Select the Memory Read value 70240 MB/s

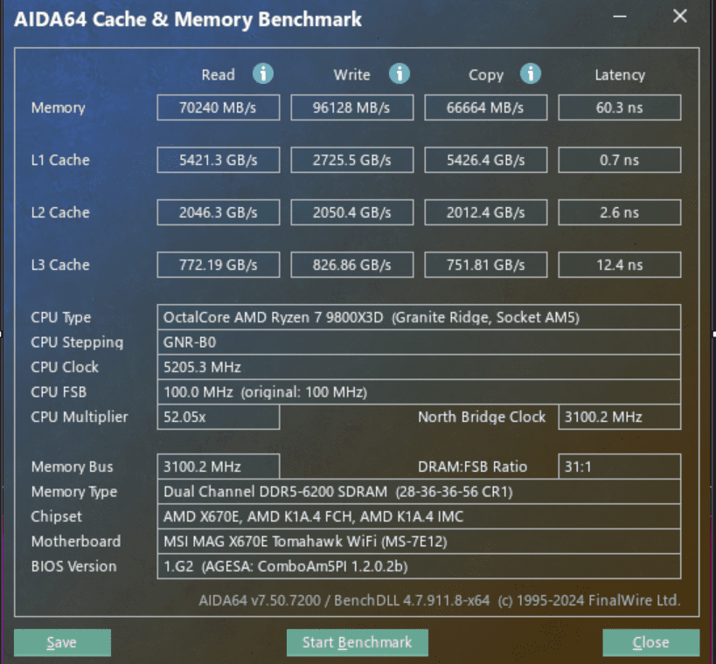219,107
